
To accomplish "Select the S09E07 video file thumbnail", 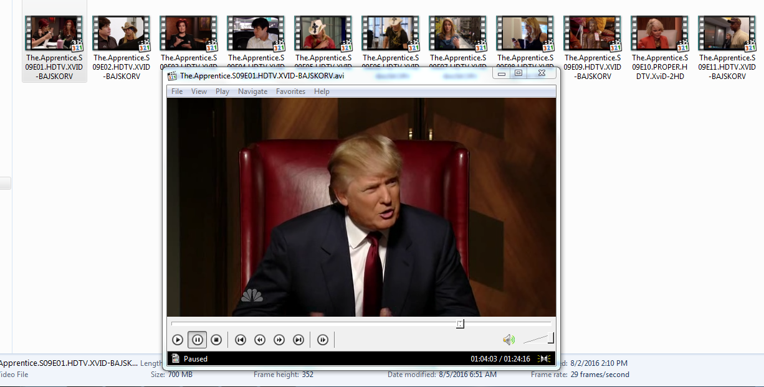I will pos(458,34).
